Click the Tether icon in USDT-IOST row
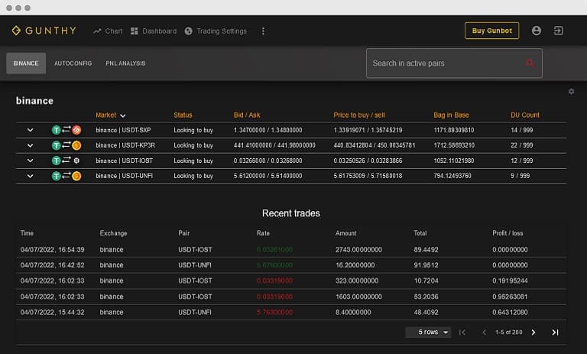This screenshot has height=354, width=587. [x=56, y=161]
